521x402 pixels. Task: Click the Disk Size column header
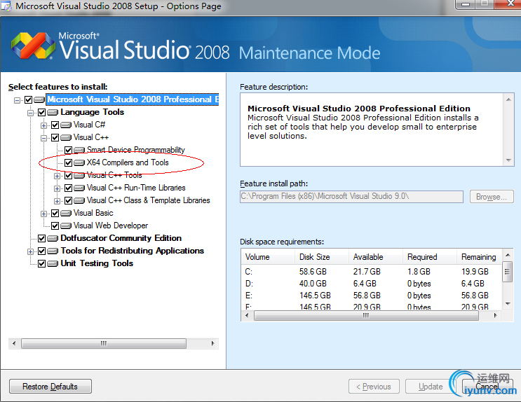[x=322, y=257]
